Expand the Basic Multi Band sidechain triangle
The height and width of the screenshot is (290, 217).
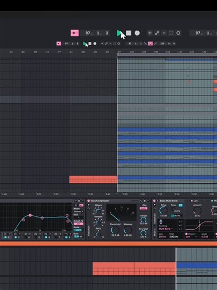155,205
